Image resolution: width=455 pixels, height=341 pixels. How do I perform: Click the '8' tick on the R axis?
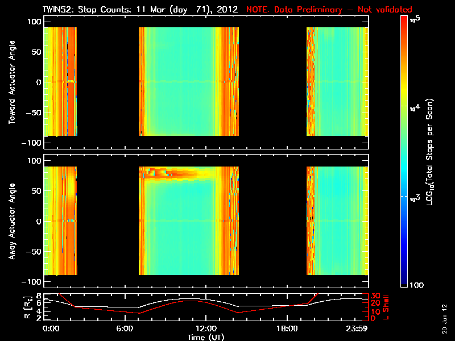(x=39, y=296)
